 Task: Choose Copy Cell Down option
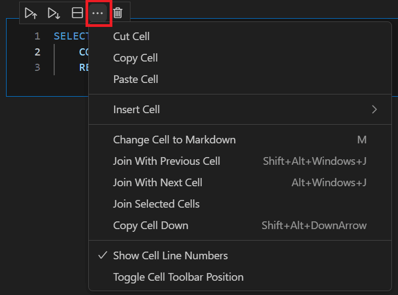[x=150, y=225]
